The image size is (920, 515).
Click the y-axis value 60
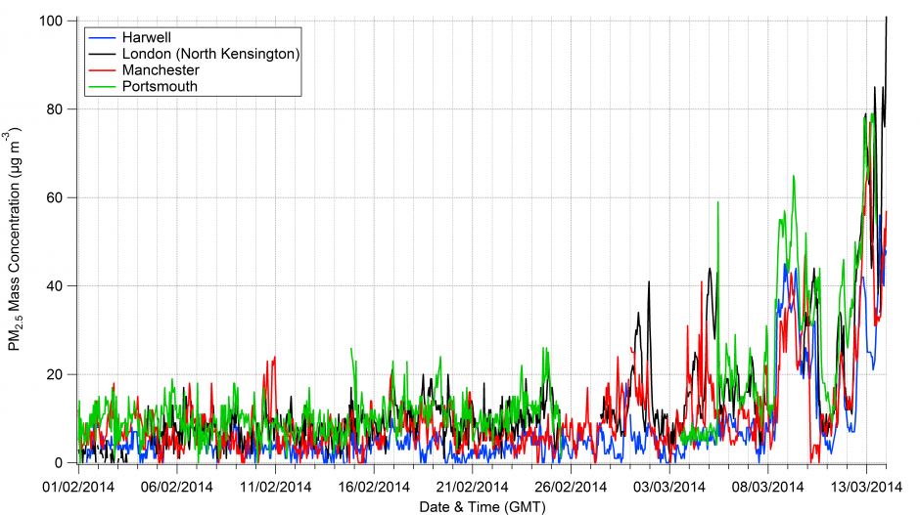coord(55,198)
